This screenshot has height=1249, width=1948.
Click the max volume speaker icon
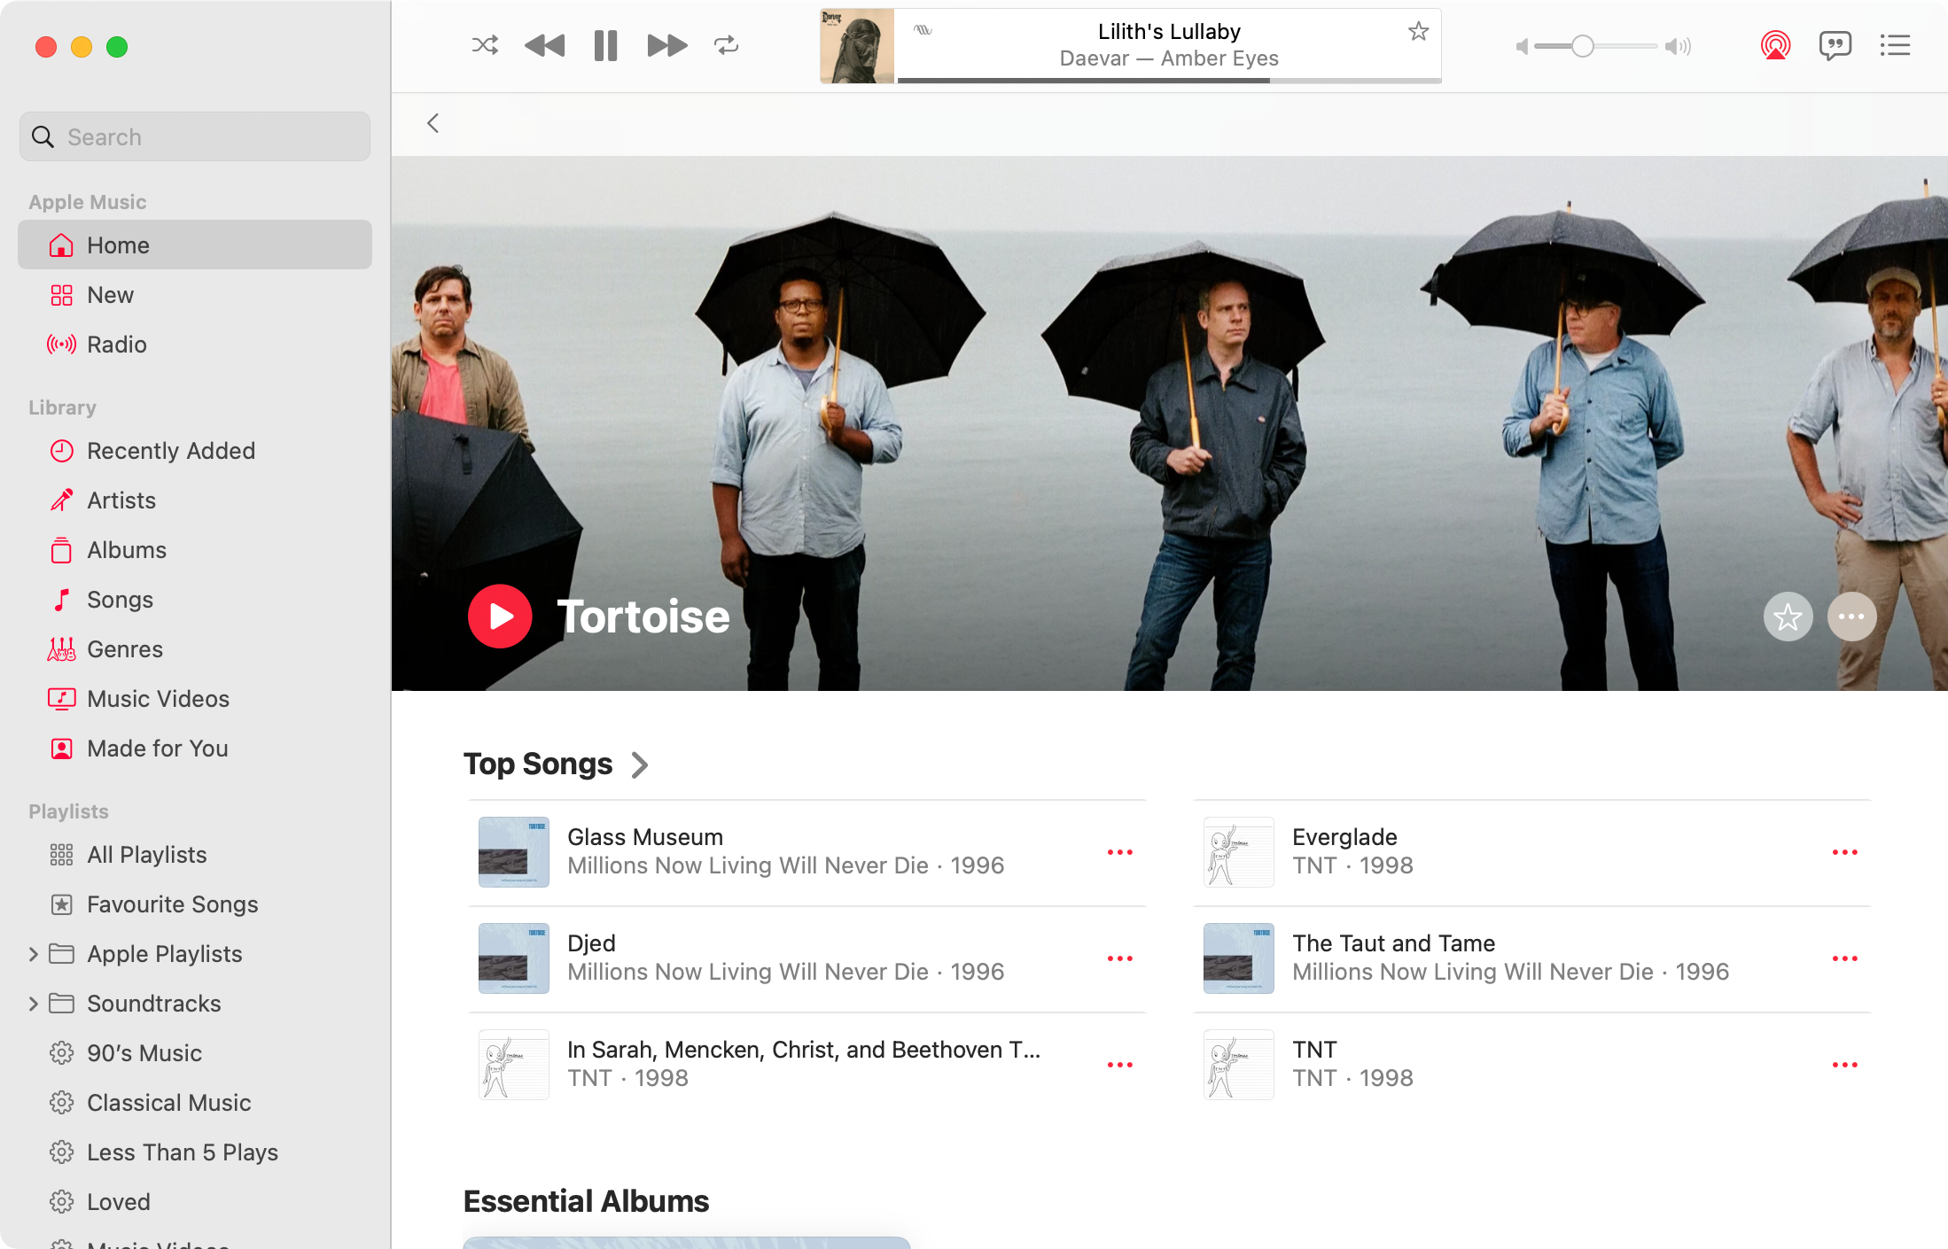point(1678,46)
